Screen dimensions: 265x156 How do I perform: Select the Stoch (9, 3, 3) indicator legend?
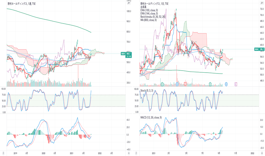tap(147, 90)
